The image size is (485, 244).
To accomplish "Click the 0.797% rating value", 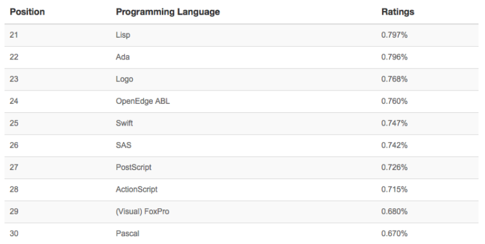I will pyautogui.click(x=394, y=35).
